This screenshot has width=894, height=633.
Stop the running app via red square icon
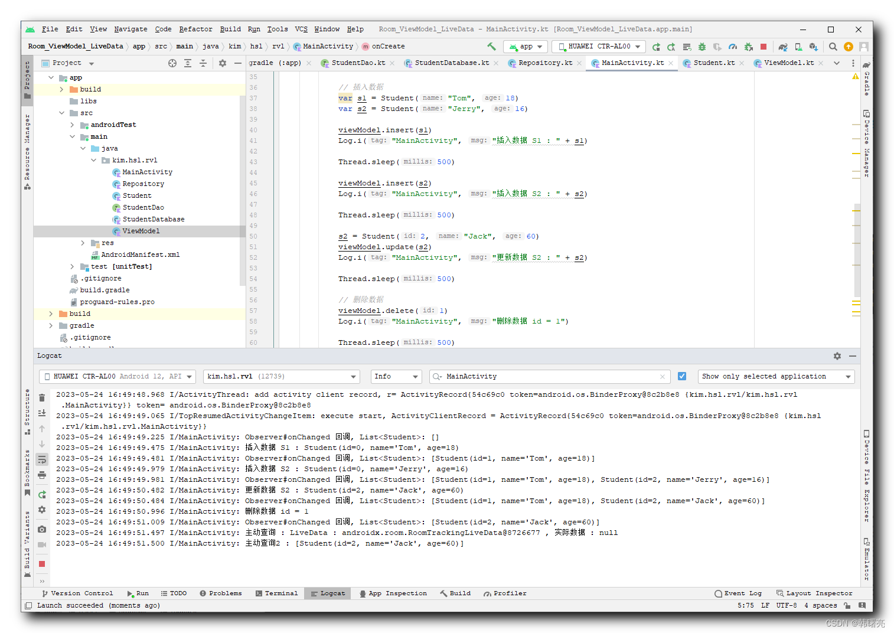pyautogui.click(x=763, y=46)
